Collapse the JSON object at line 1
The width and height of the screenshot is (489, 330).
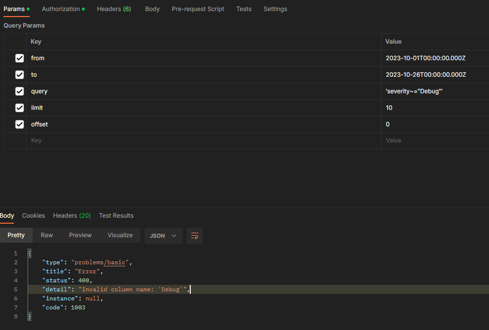29,253
